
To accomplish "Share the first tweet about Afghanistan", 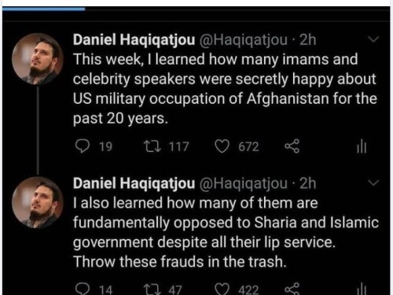I will [292, 146].
